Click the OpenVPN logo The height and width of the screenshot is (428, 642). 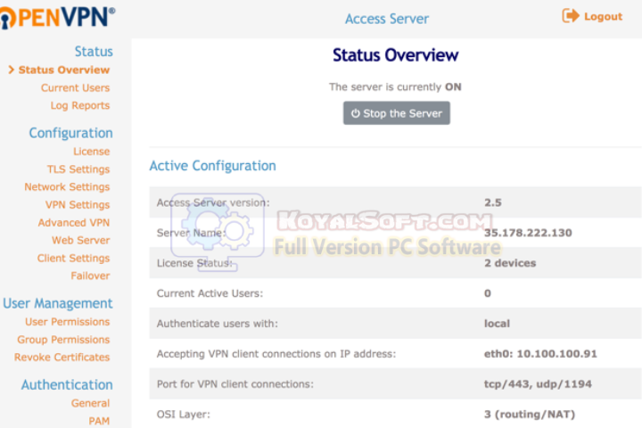(x=57, y=17)
